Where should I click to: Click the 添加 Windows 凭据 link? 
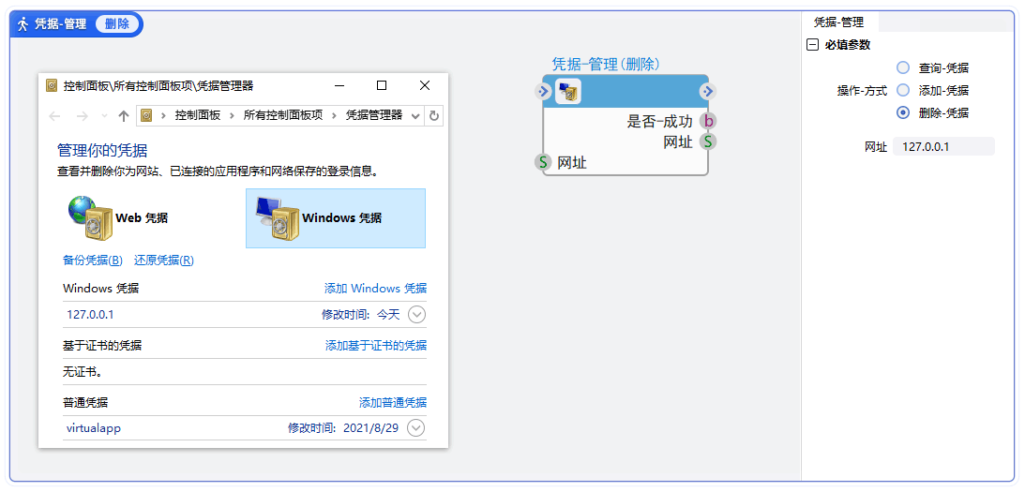375,289
